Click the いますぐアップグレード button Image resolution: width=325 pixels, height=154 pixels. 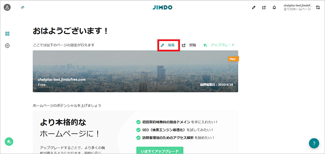click(x=160, y=150)
